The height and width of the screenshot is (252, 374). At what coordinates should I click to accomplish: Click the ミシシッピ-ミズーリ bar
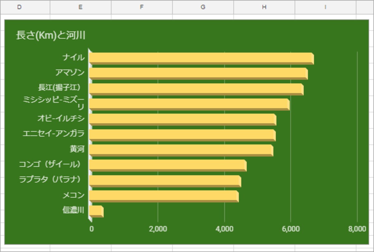pyautogui.click(x=189, y=104)
